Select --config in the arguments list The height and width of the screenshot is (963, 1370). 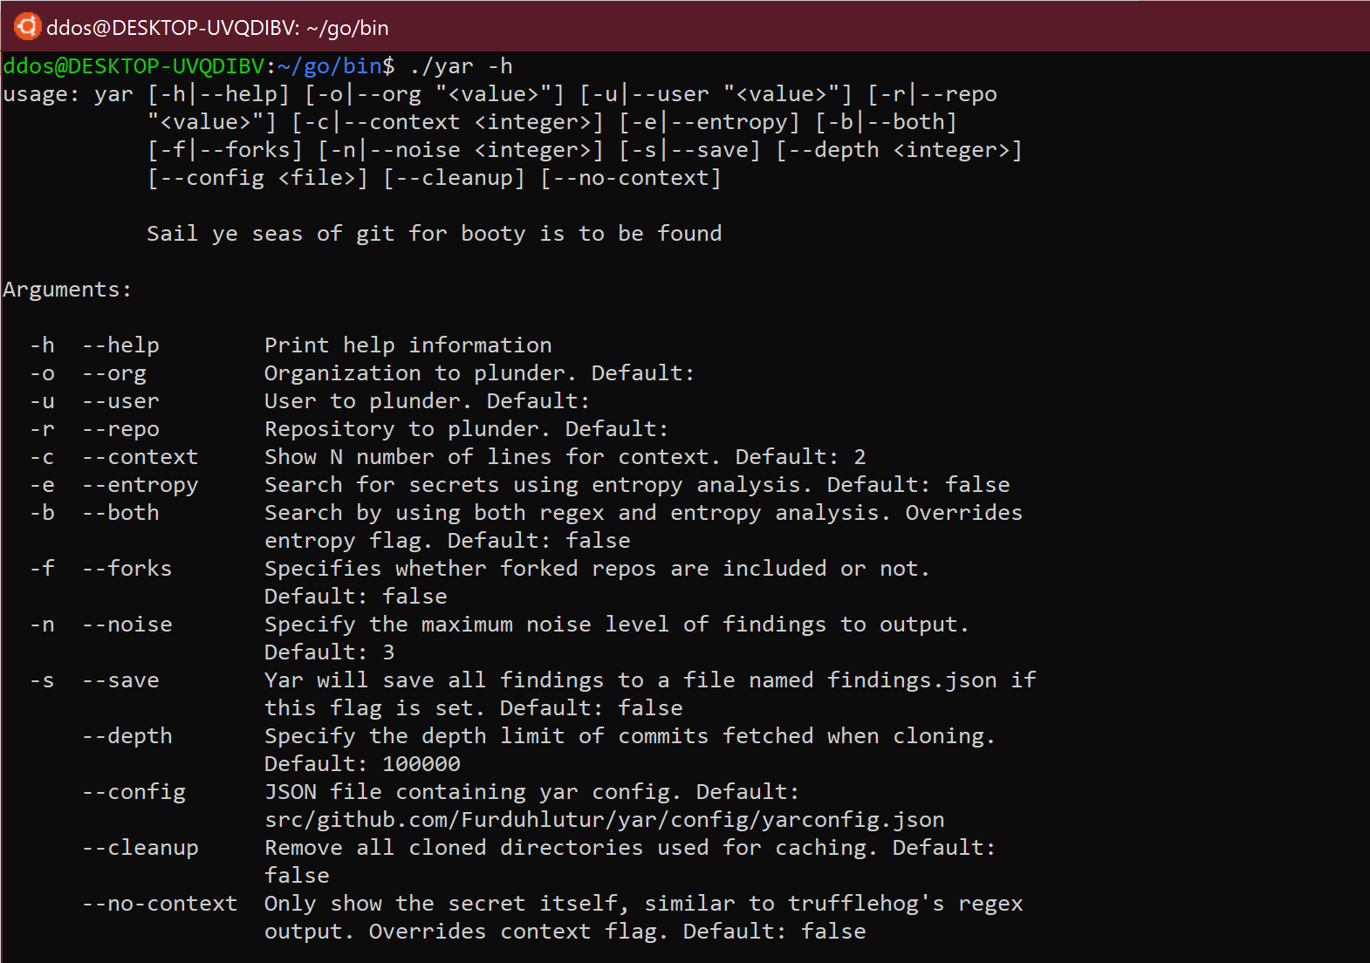134,792
